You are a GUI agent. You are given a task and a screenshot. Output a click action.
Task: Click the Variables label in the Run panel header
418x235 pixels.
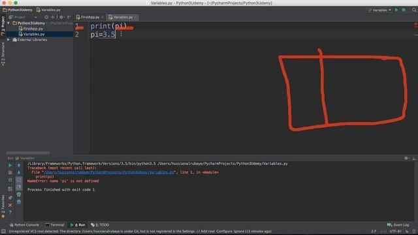pyautogui.click(x=27, y=158)
